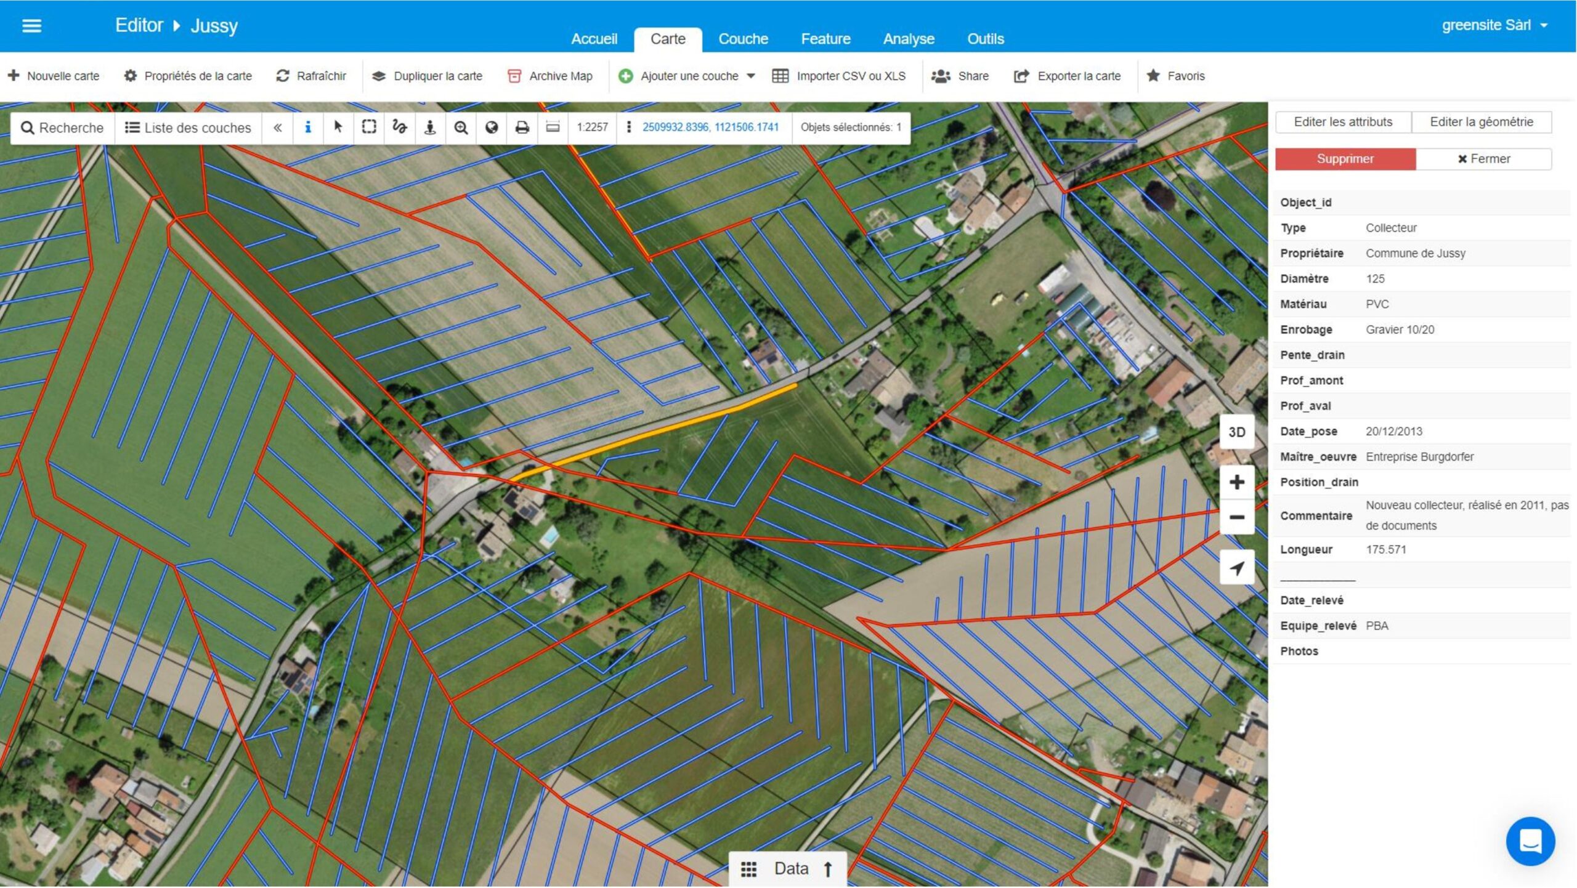This screenshot has height=888, width=1577.
Task: Click the Photos attribute row
Action: pyautogui.click(x=1422, y=651)
